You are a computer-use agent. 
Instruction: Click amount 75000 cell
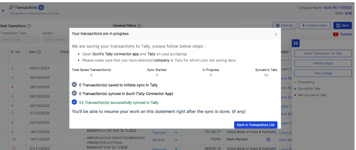click(216, 139)
